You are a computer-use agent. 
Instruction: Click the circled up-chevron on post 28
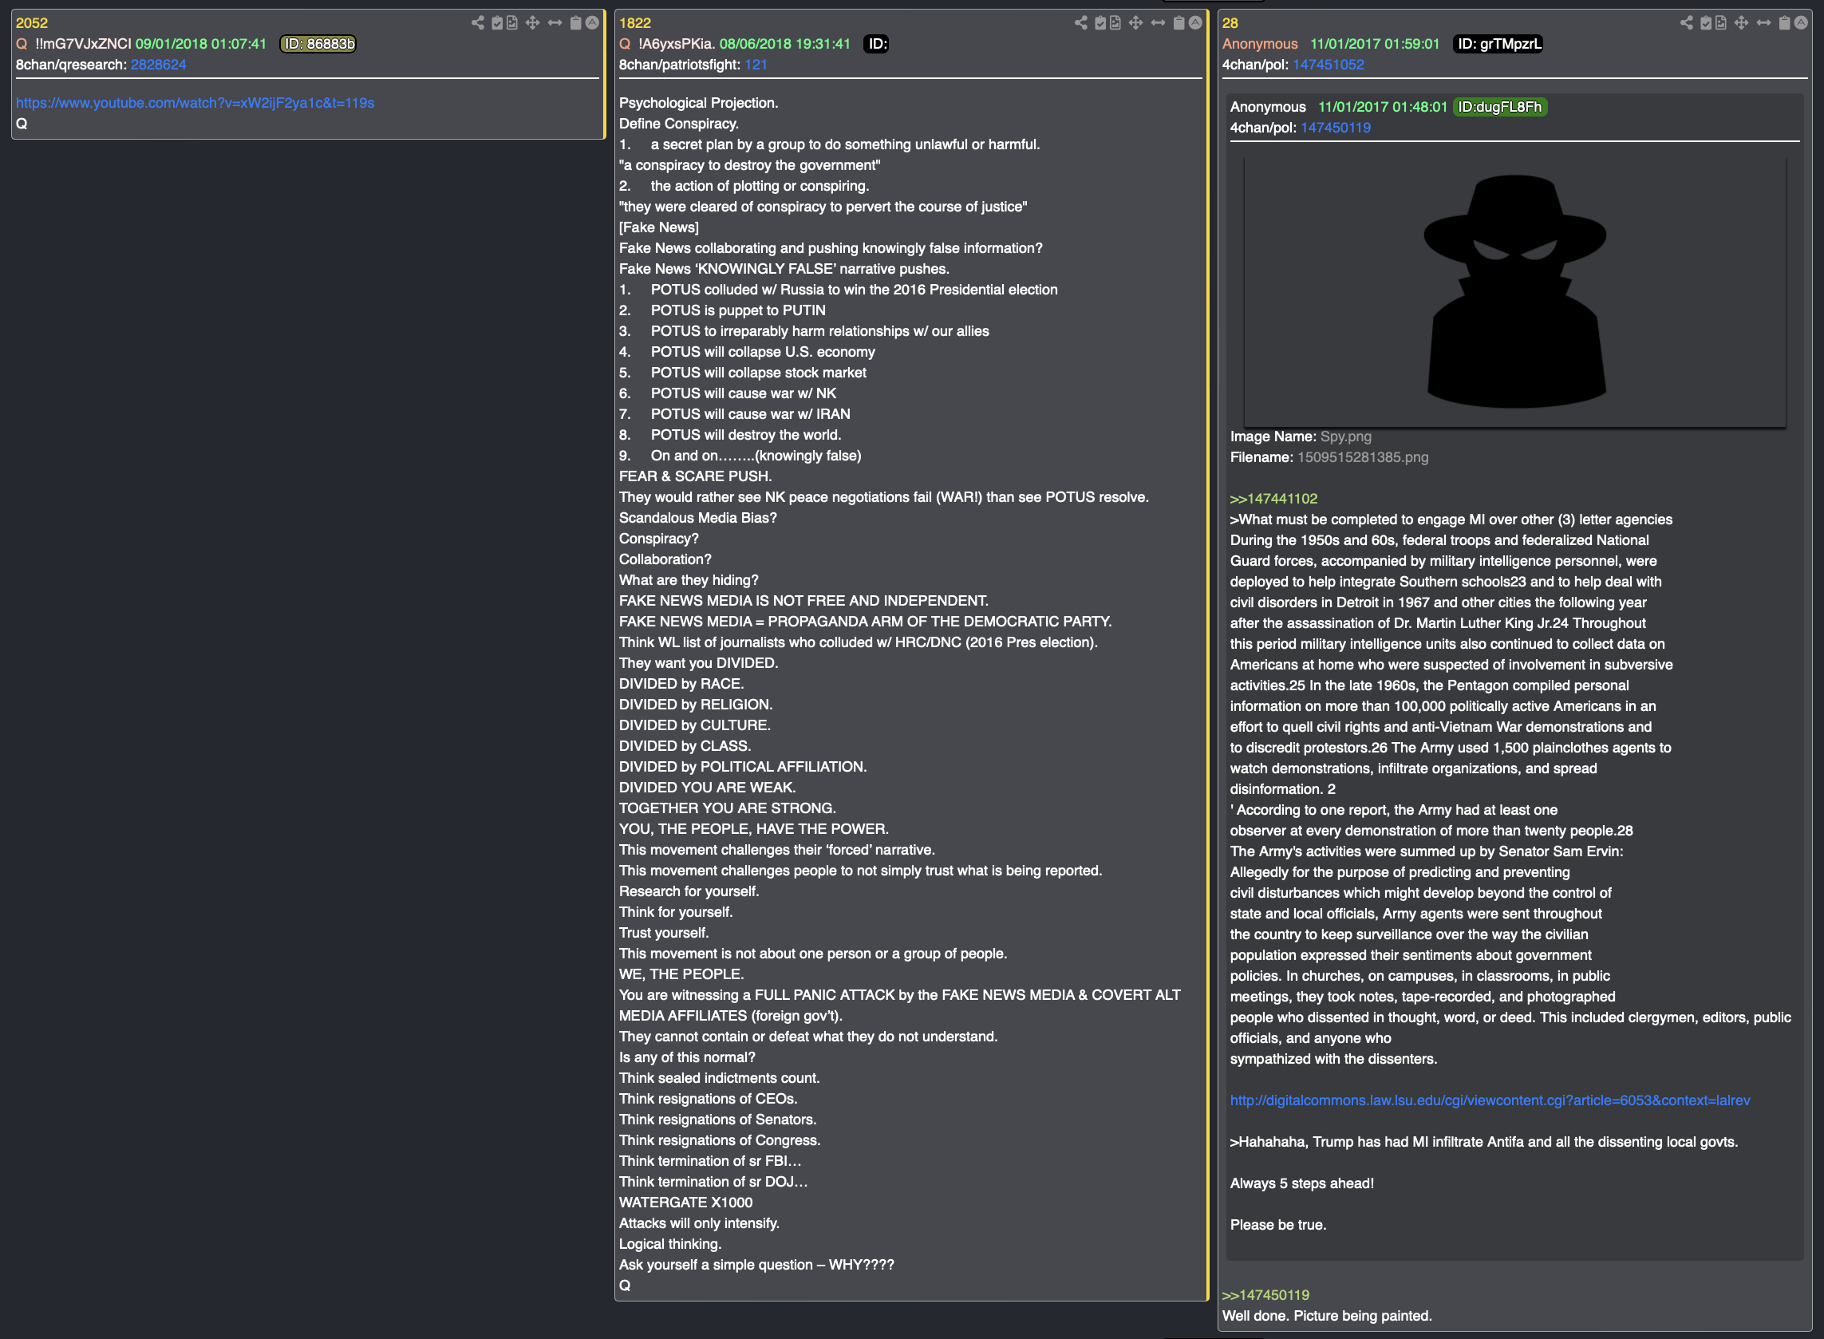(1801, 22)
